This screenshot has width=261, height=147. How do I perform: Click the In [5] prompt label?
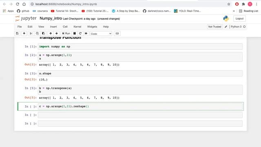point(31,88)
